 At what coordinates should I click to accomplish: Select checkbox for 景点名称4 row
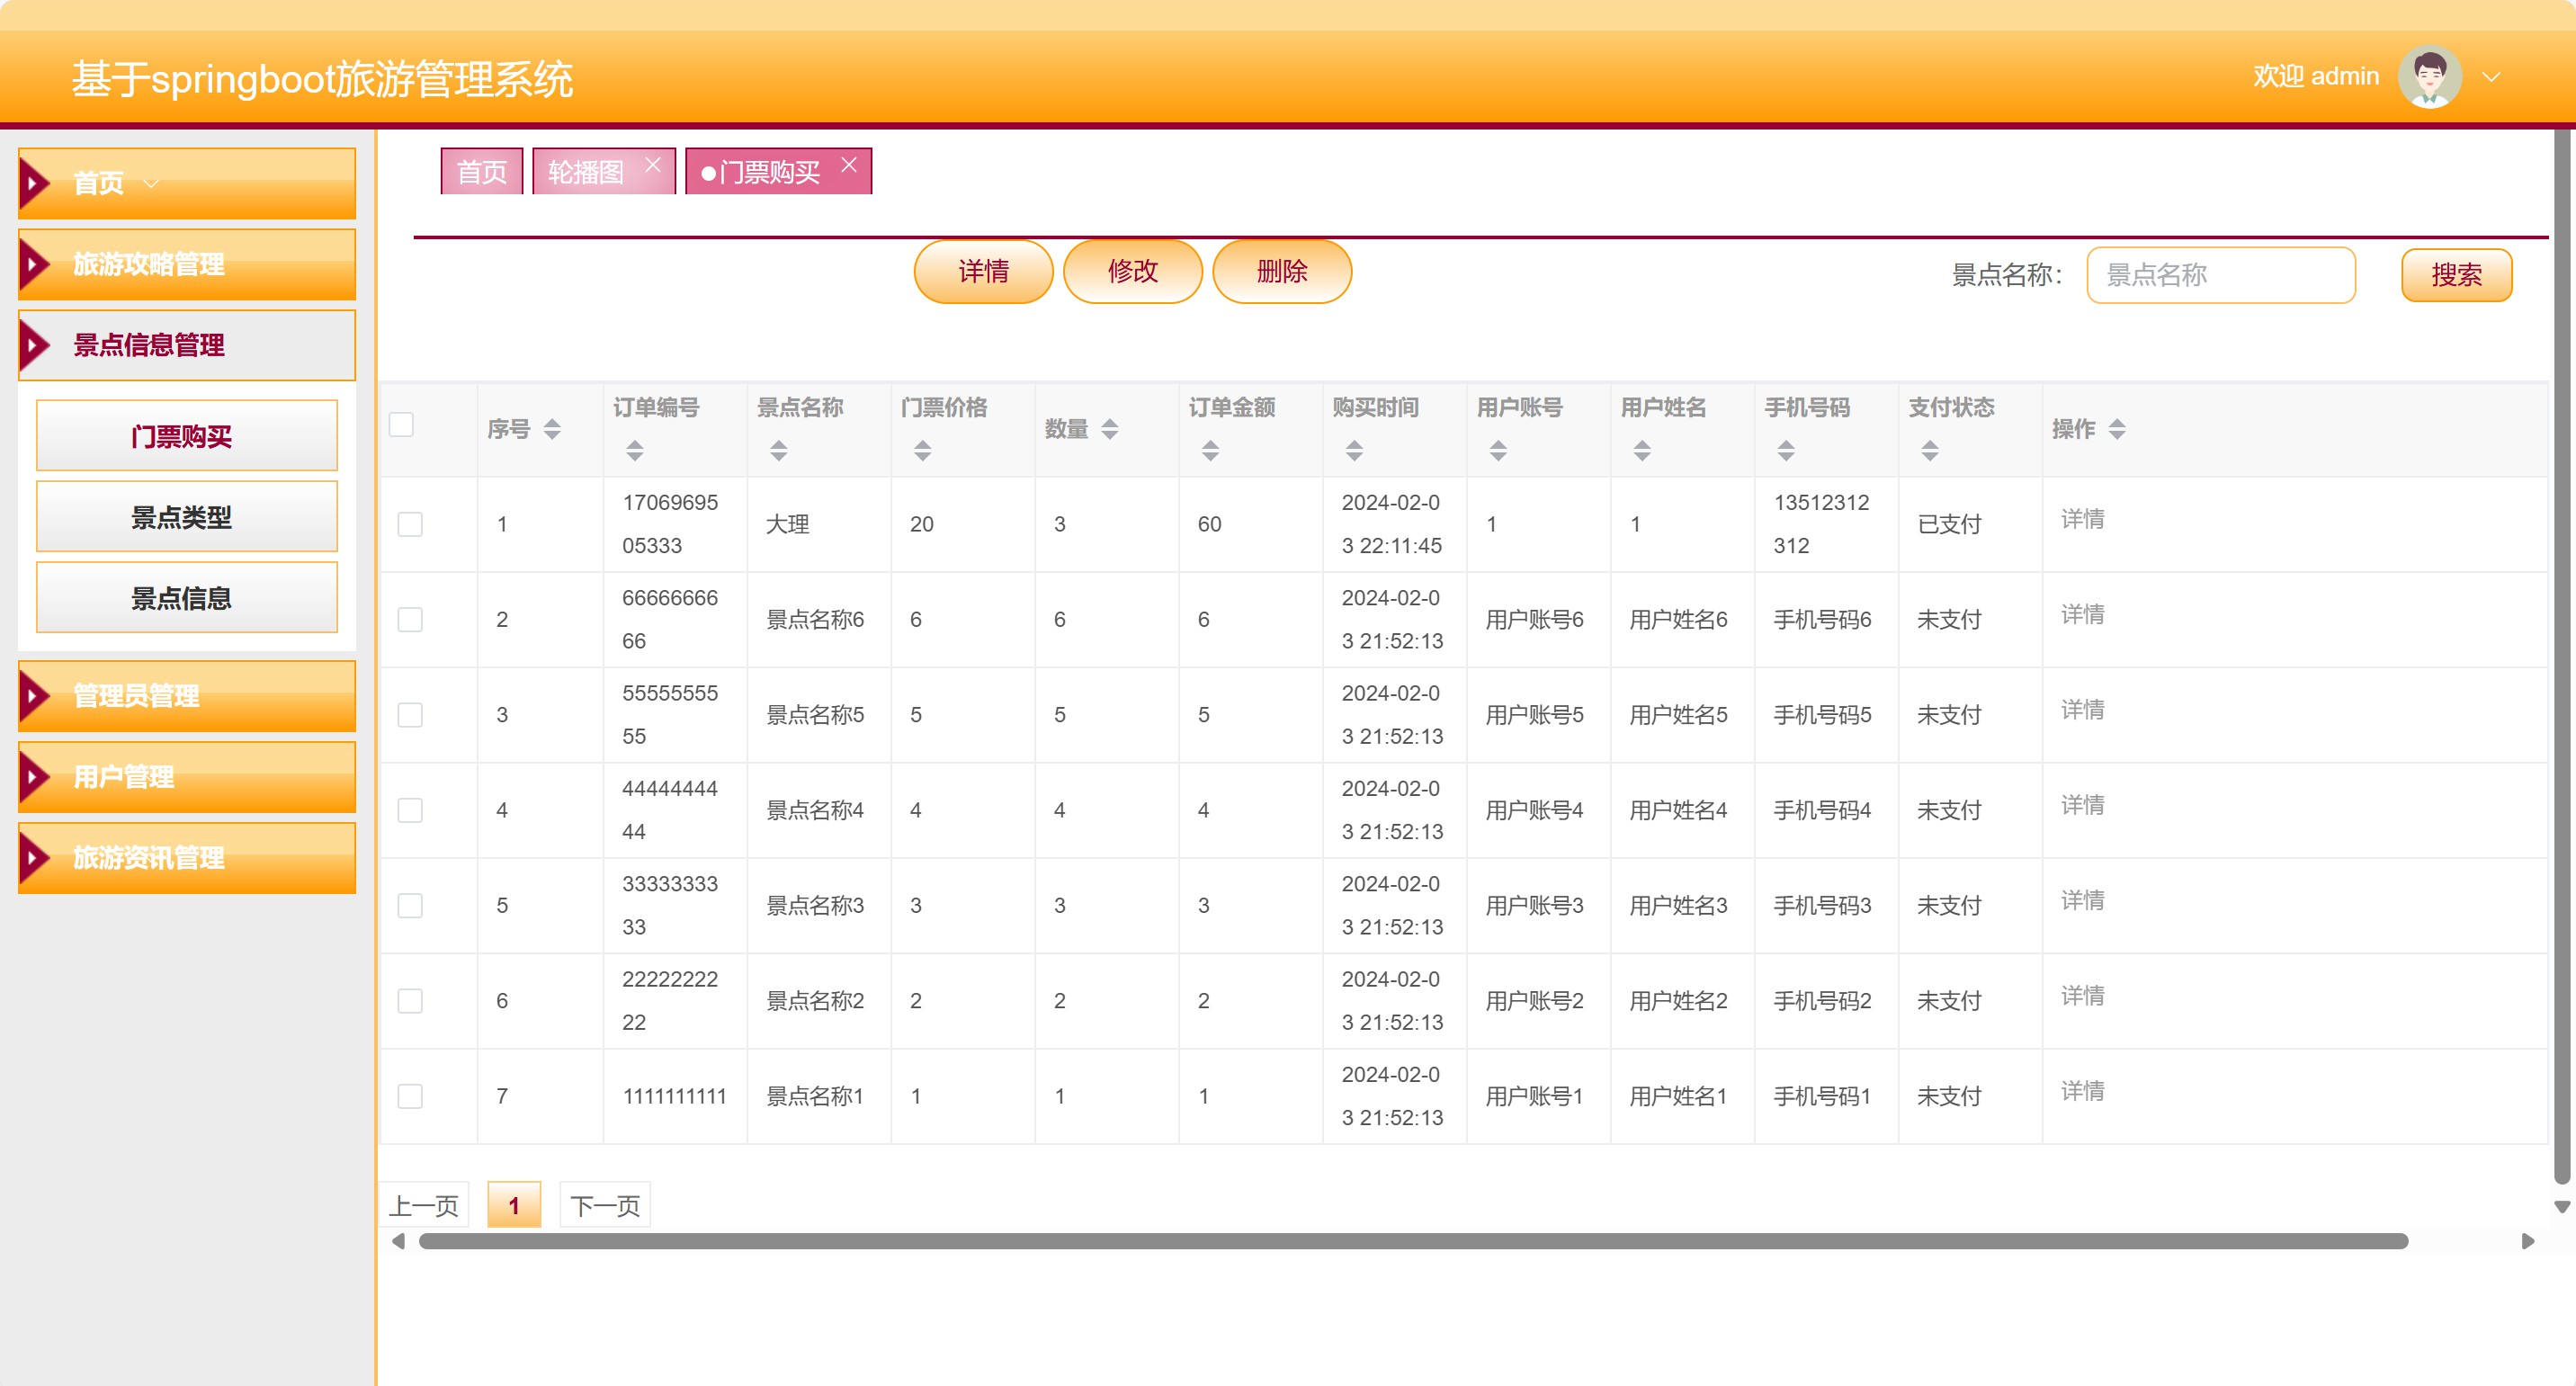[410, 810]
